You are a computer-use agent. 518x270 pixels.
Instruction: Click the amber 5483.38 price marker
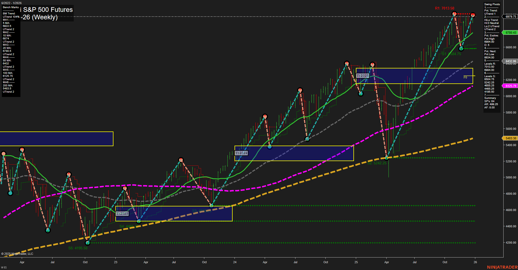pyautogui.click(x=510, y=138)
